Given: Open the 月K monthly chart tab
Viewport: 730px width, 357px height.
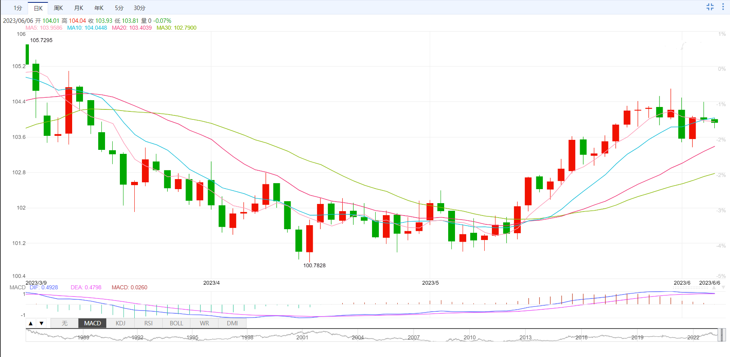Looking at the screenshot, I should [79, 8].
